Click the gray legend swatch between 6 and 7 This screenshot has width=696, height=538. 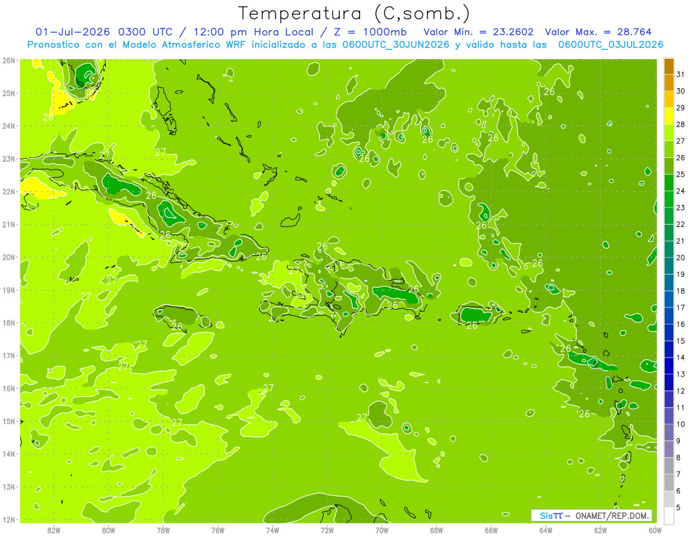669,482
